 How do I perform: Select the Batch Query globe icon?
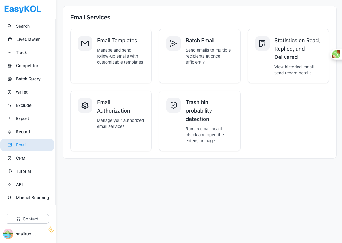click(9, 79)
